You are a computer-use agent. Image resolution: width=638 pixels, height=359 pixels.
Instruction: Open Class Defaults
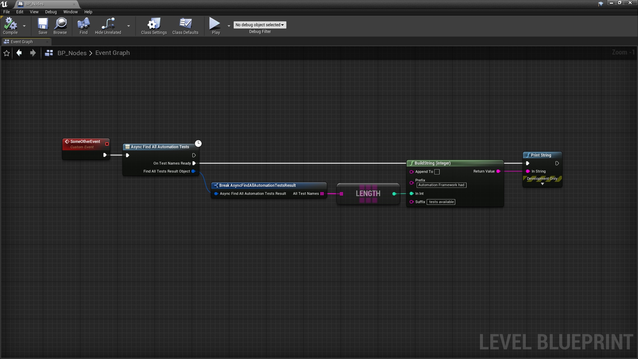point(185,26)
